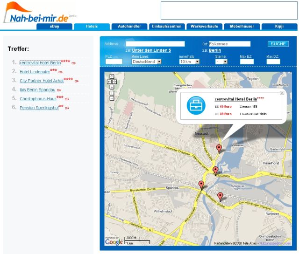Click the SUCHE search button
The image size is (299, 254).
click(278, 44)
